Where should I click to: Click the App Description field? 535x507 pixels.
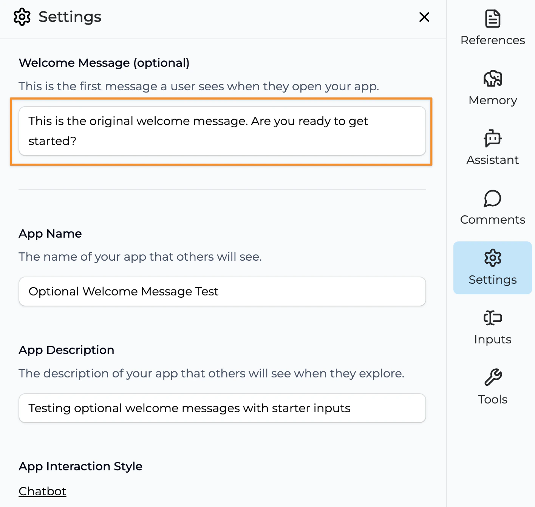point(222,408)
